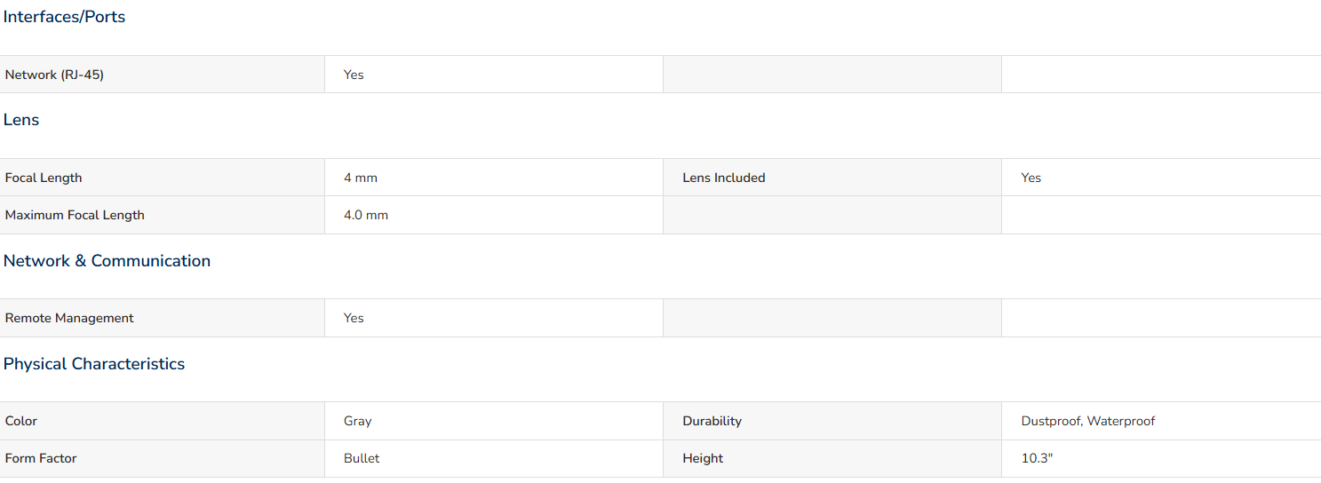Viewport: 1321px width, 483px height.
Task: Select the 4.0 mm value
Action: [366, 215]
